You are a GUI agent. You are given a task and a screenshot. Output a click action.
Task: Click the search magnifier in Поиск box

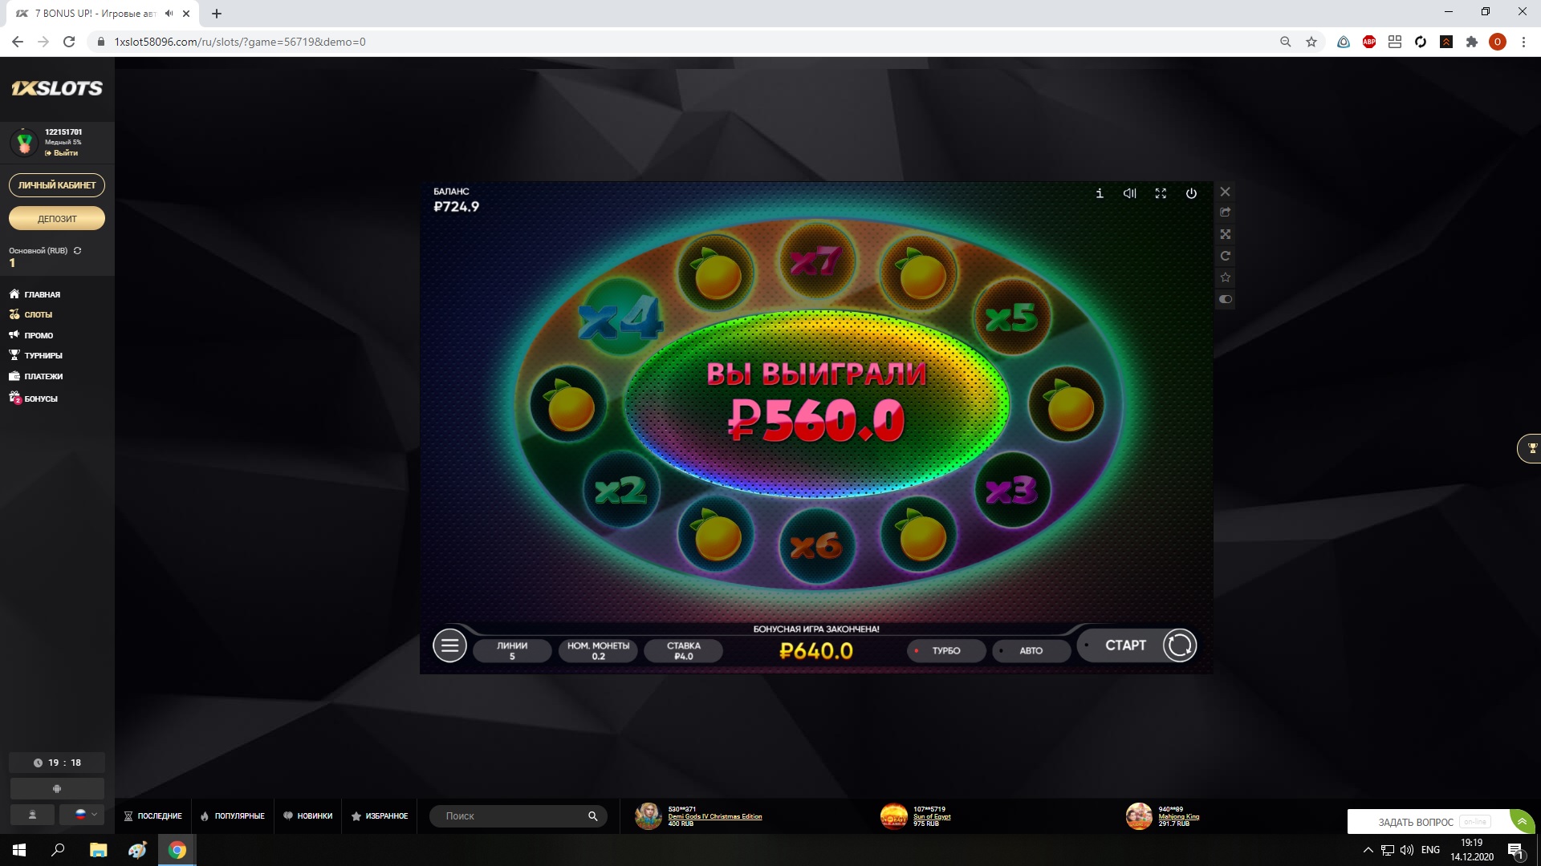(592, 816)
